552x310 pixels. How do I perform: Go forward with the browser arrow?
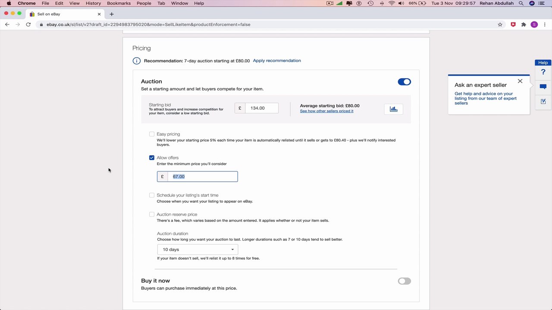(18, 25)
